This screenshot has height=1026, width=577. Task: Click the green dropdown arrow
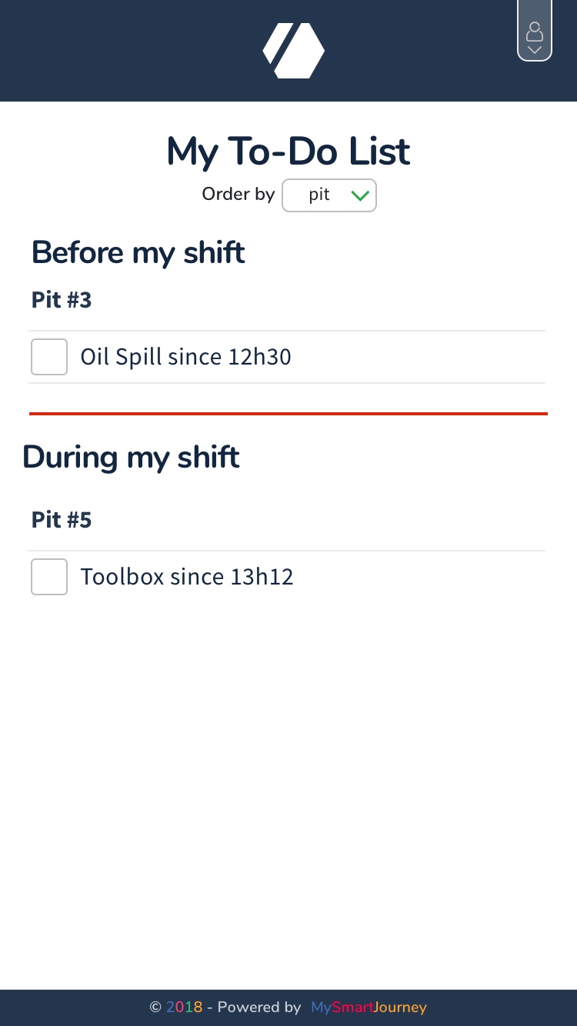click(x=360, y=196)
